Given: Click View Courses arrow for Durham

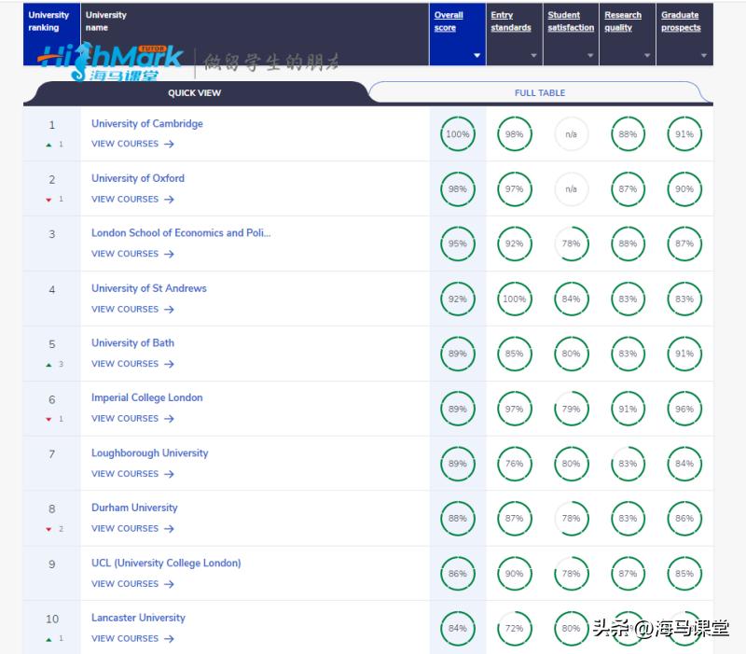Looking at the screenshot, I should [x=169, y=529].
